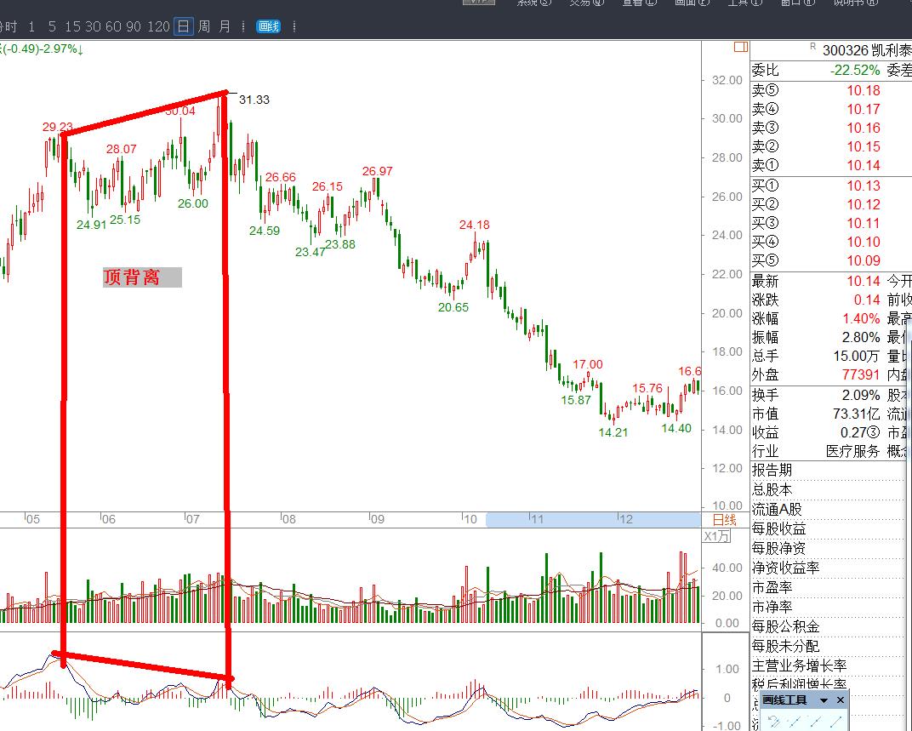Click the 24.18 peak price label
The width and height of the screenshot is (912, 731).
click(474, 225)
